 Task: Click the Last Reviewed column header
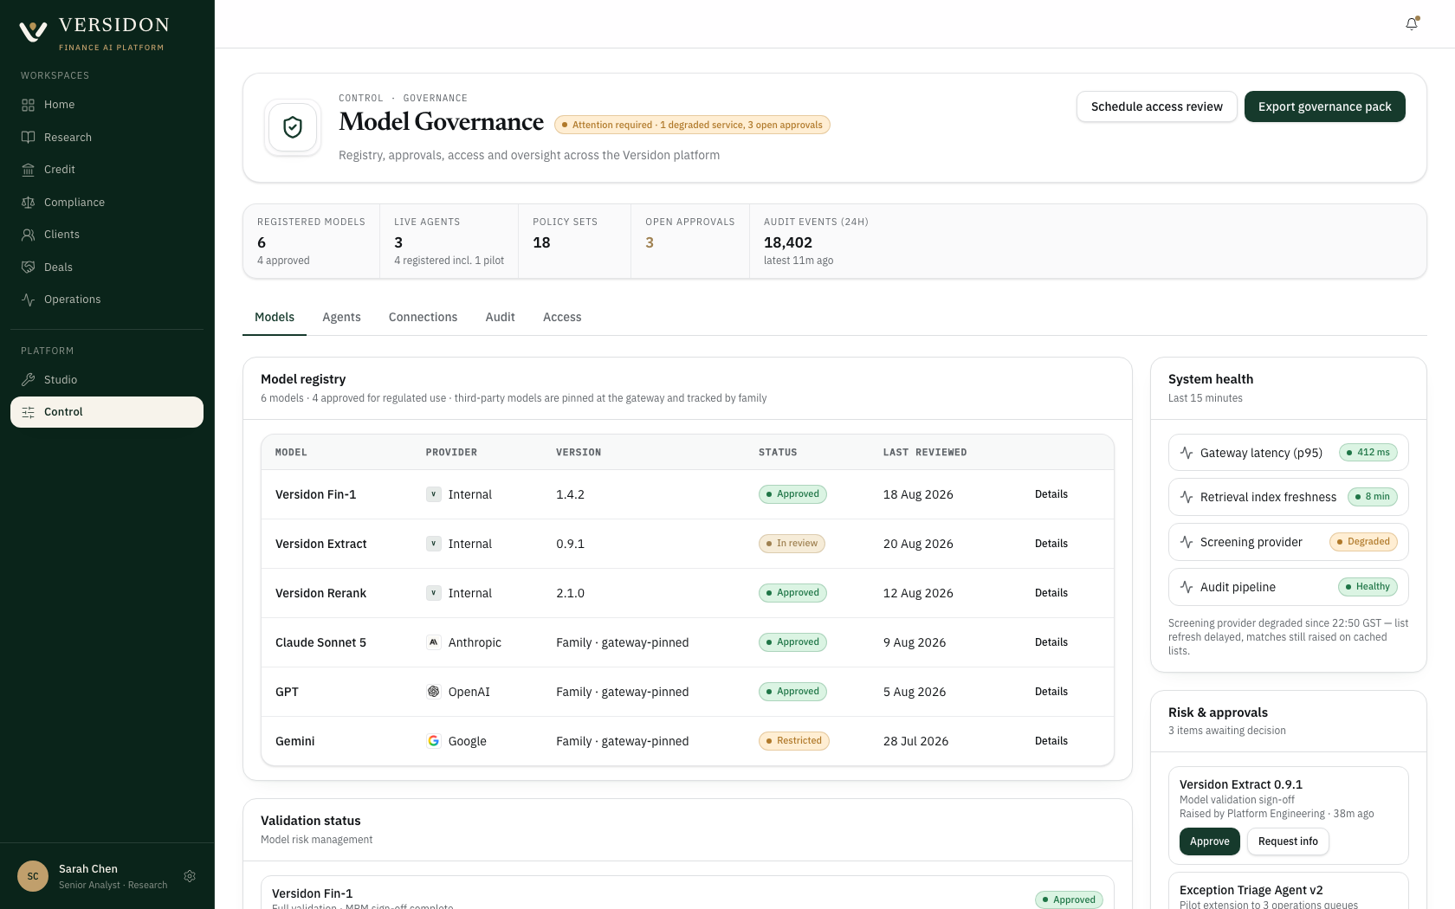(x=925, y=453)
